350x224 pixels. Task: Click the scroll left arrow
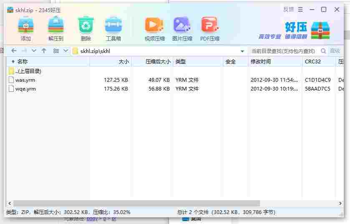(10, 203)
